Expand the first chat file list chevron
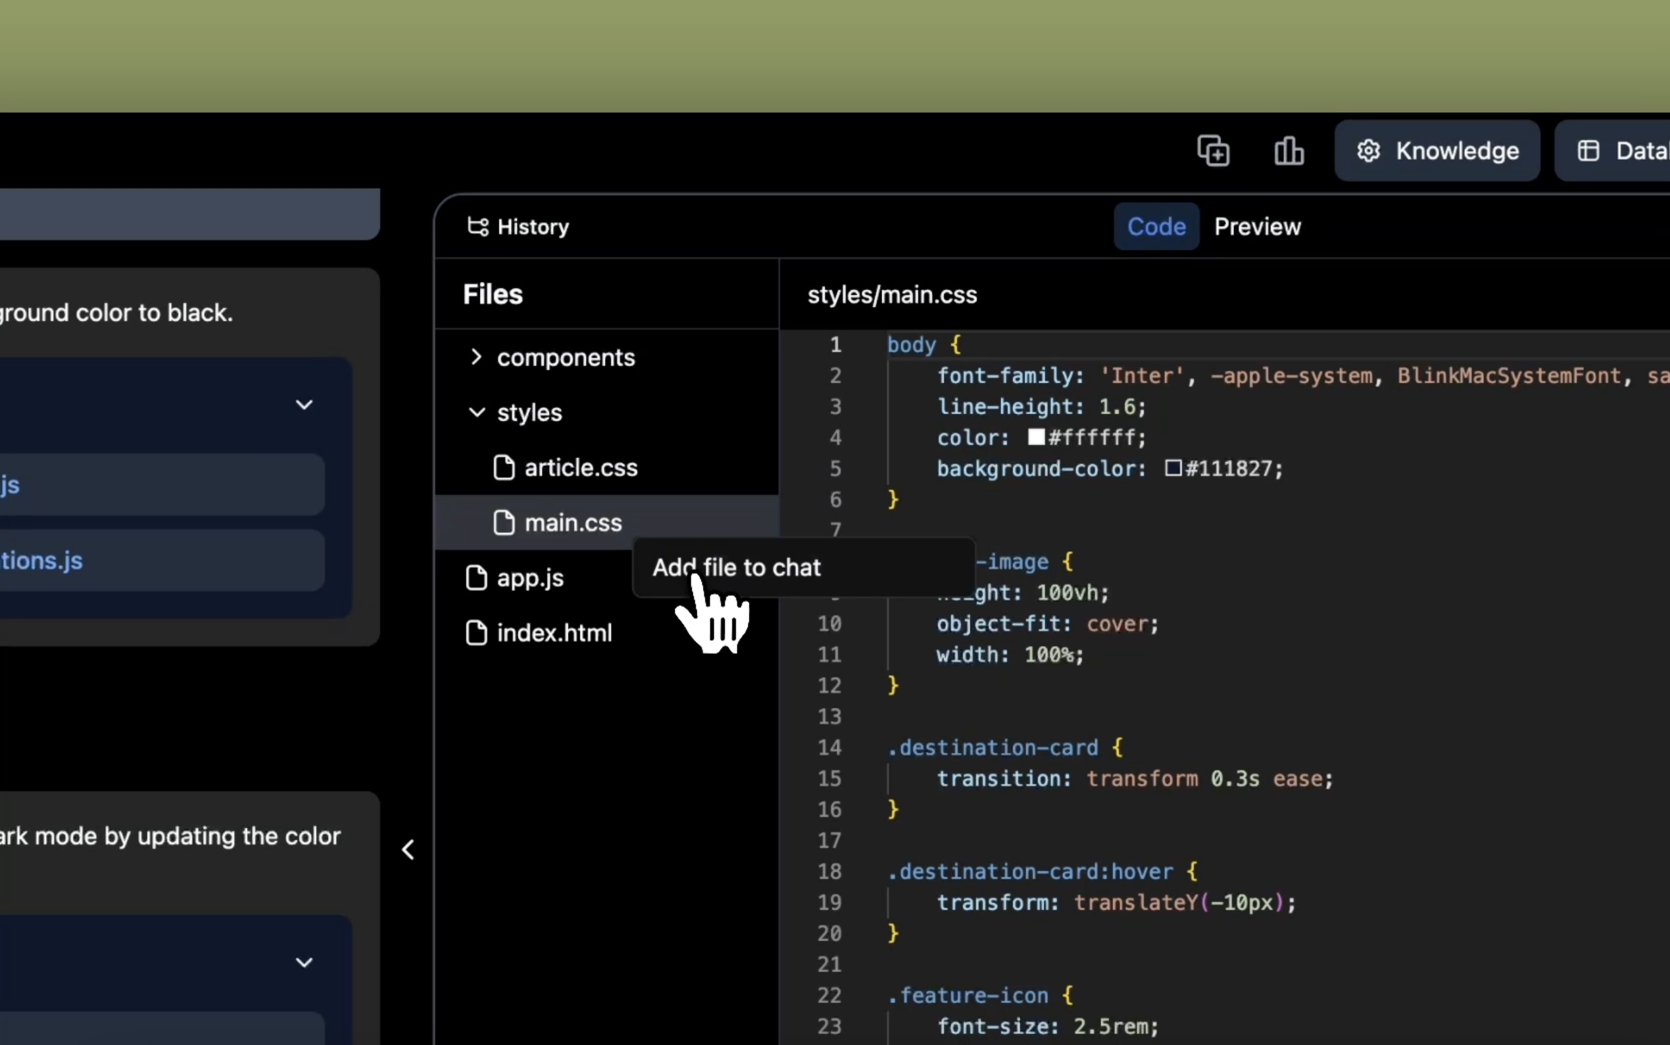The height and width of the screenshot is (1045, 1670). pos(304,404)
